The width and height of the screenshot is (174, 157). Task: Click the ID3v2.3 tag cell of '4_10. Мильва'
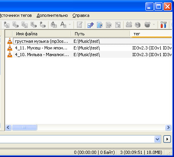(152, 55)
